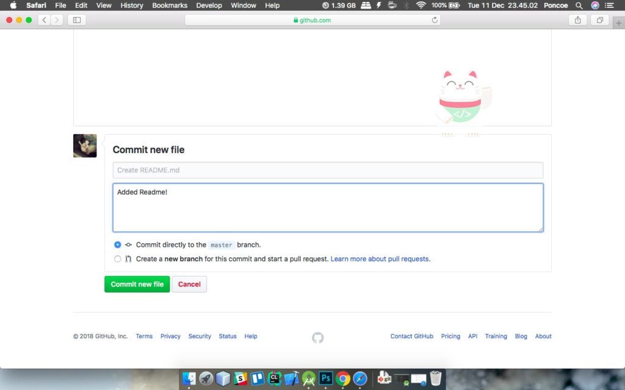Viewport: 625px width, 390px height.
Task: Open Google Chrome from the Dock
Action: point(343,378)
